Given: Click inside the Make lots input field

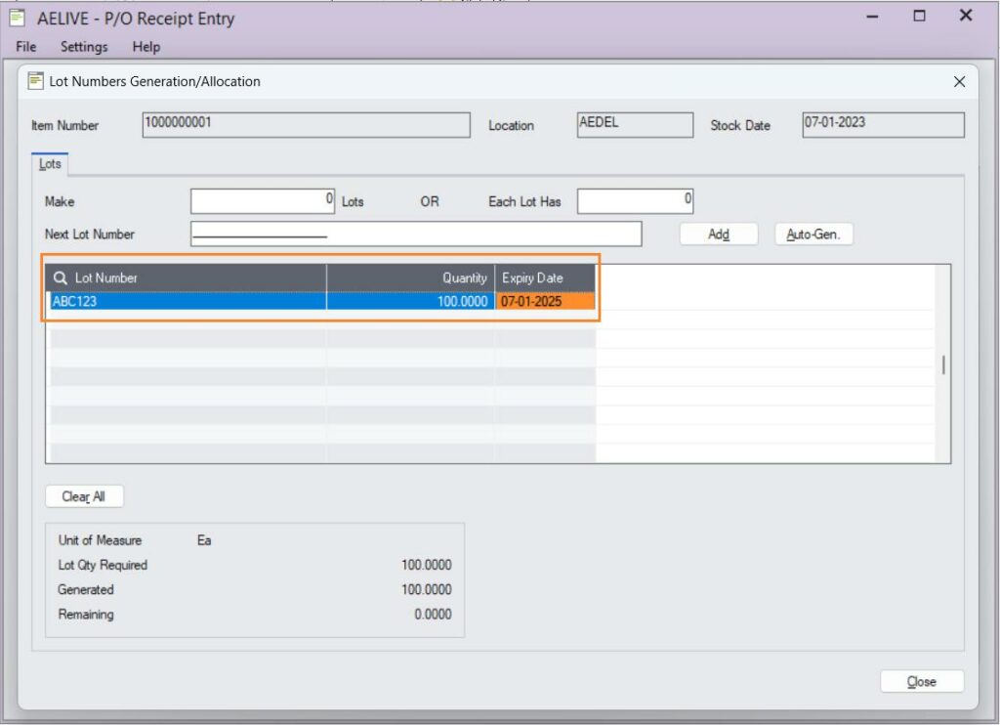Looking at the screenshot, I should point(262,201).
